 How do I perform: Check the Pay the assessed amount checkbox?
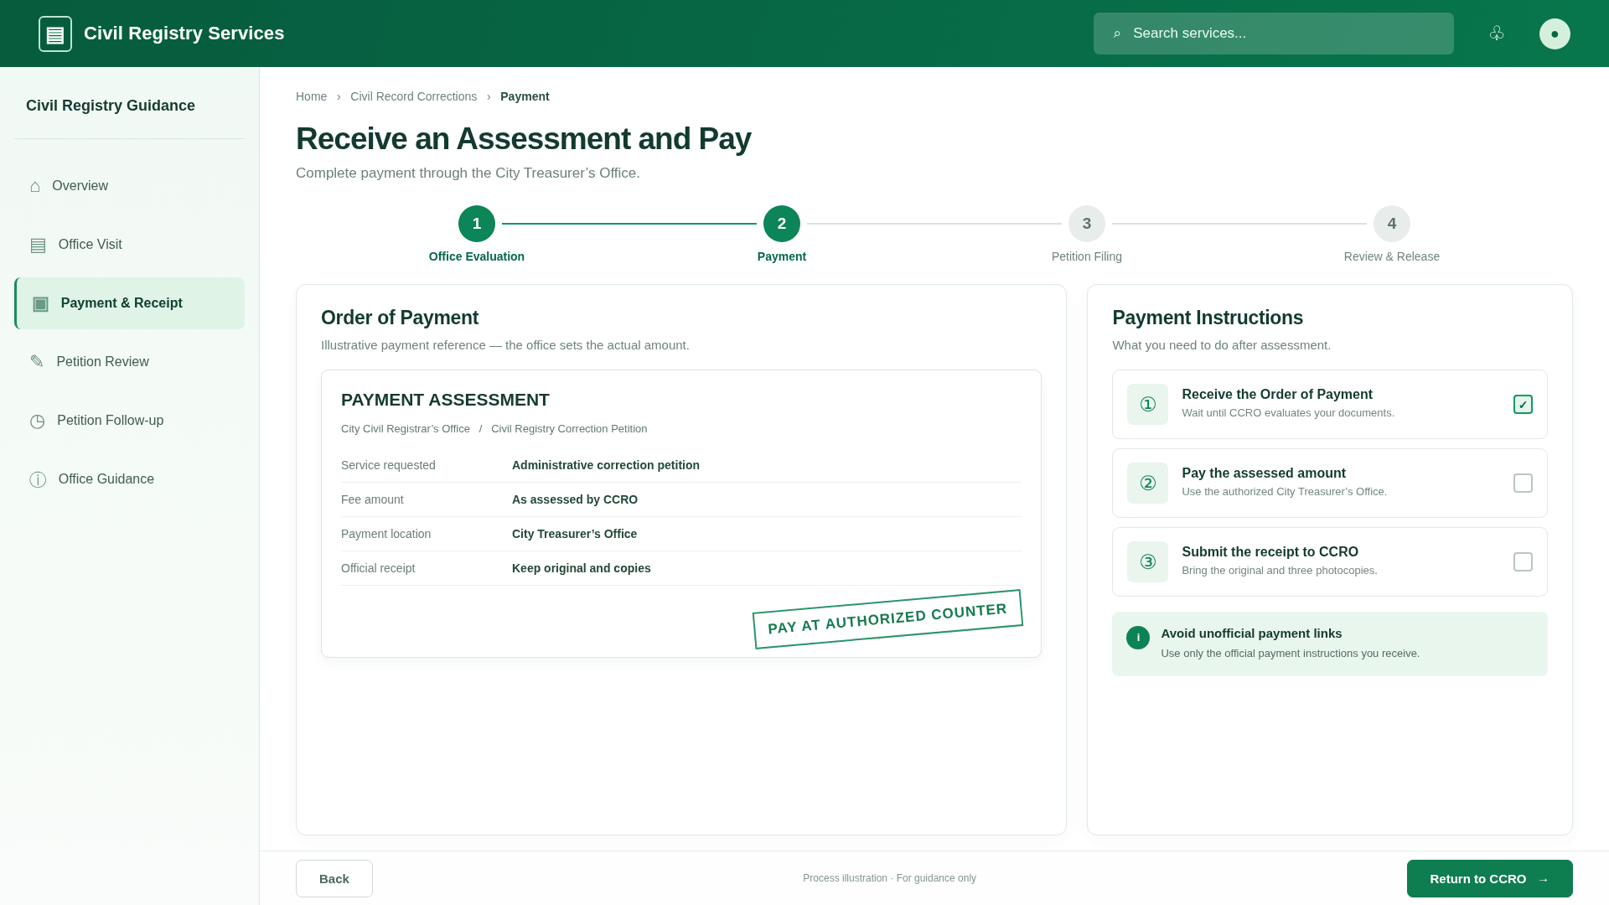pos(1523,484)
